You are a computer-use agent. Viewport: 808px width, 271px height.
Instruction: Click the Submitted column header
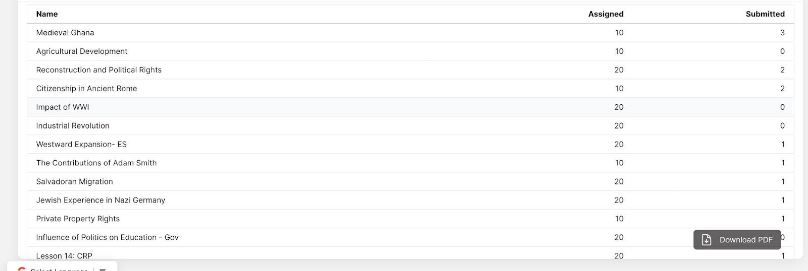point(765,14)
